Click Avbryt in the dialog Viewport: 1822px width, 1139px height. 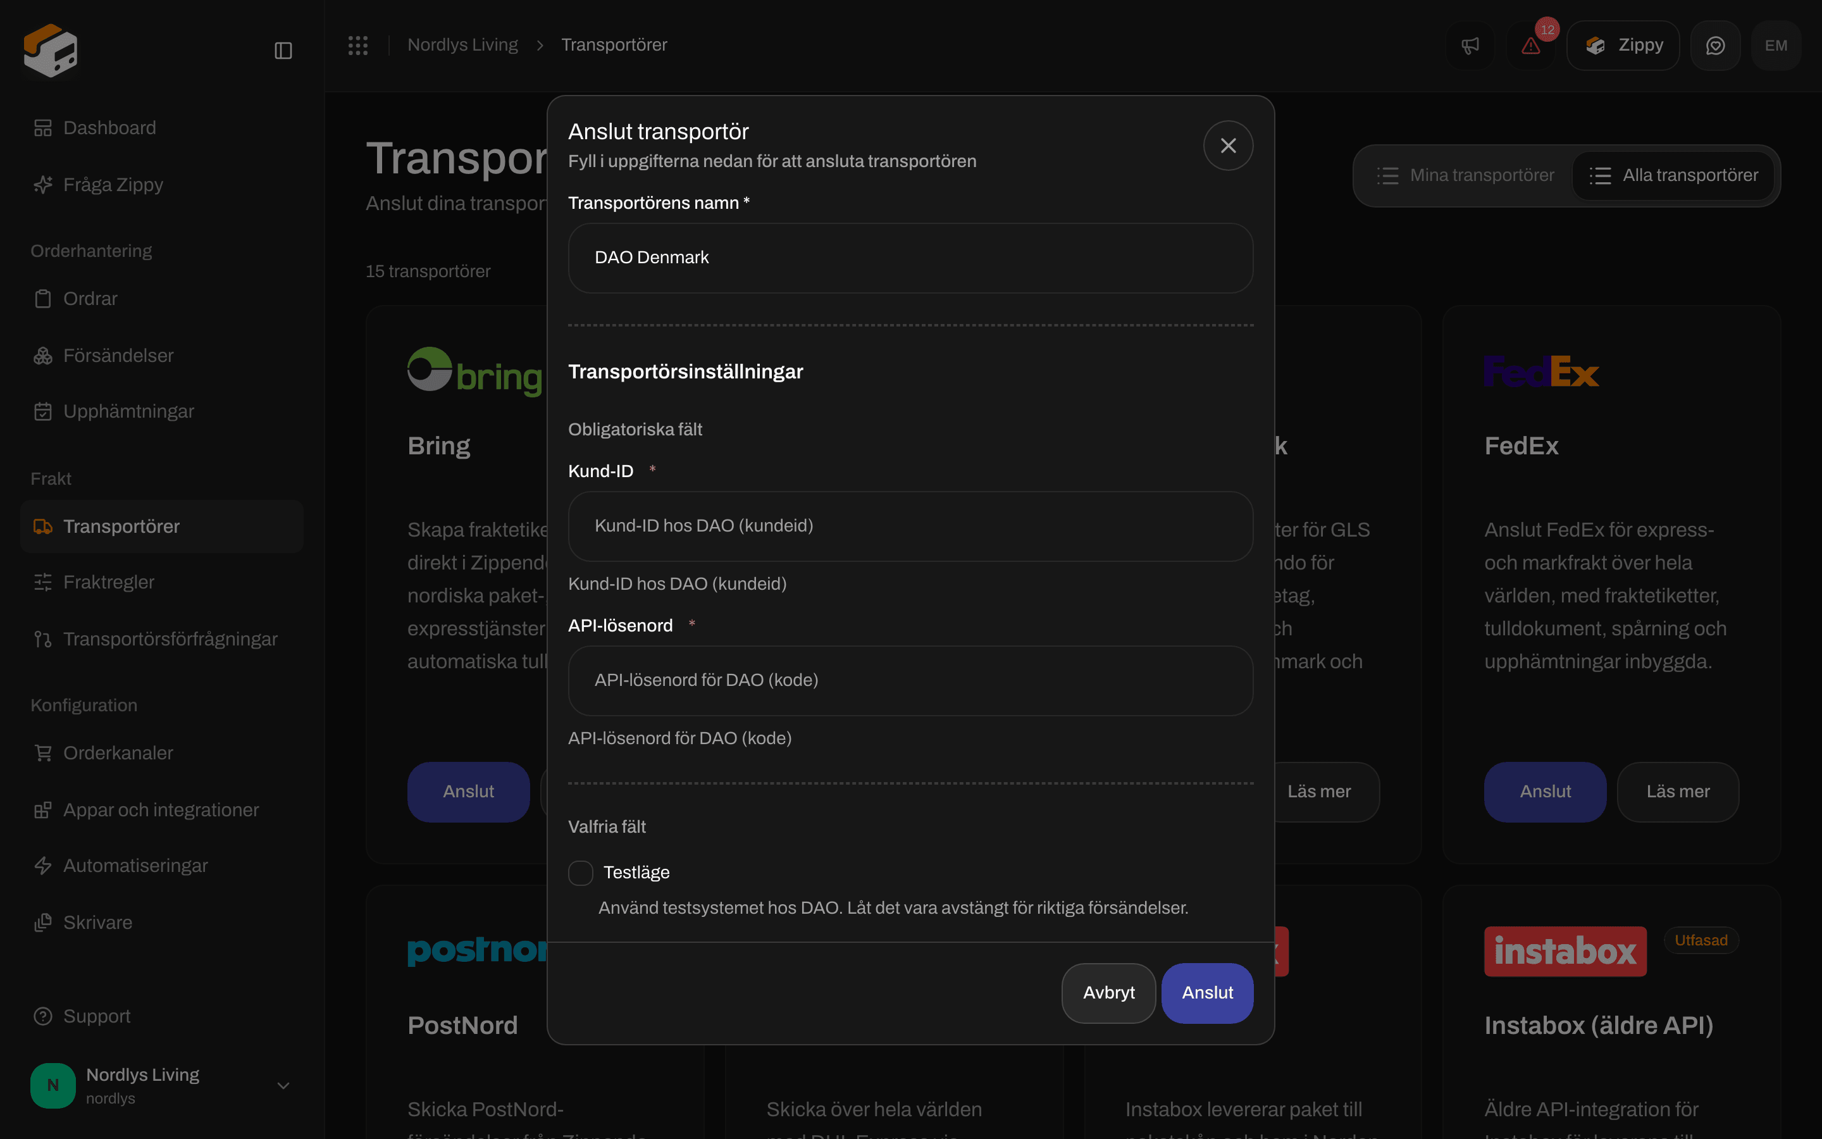tap(1108, 993)
